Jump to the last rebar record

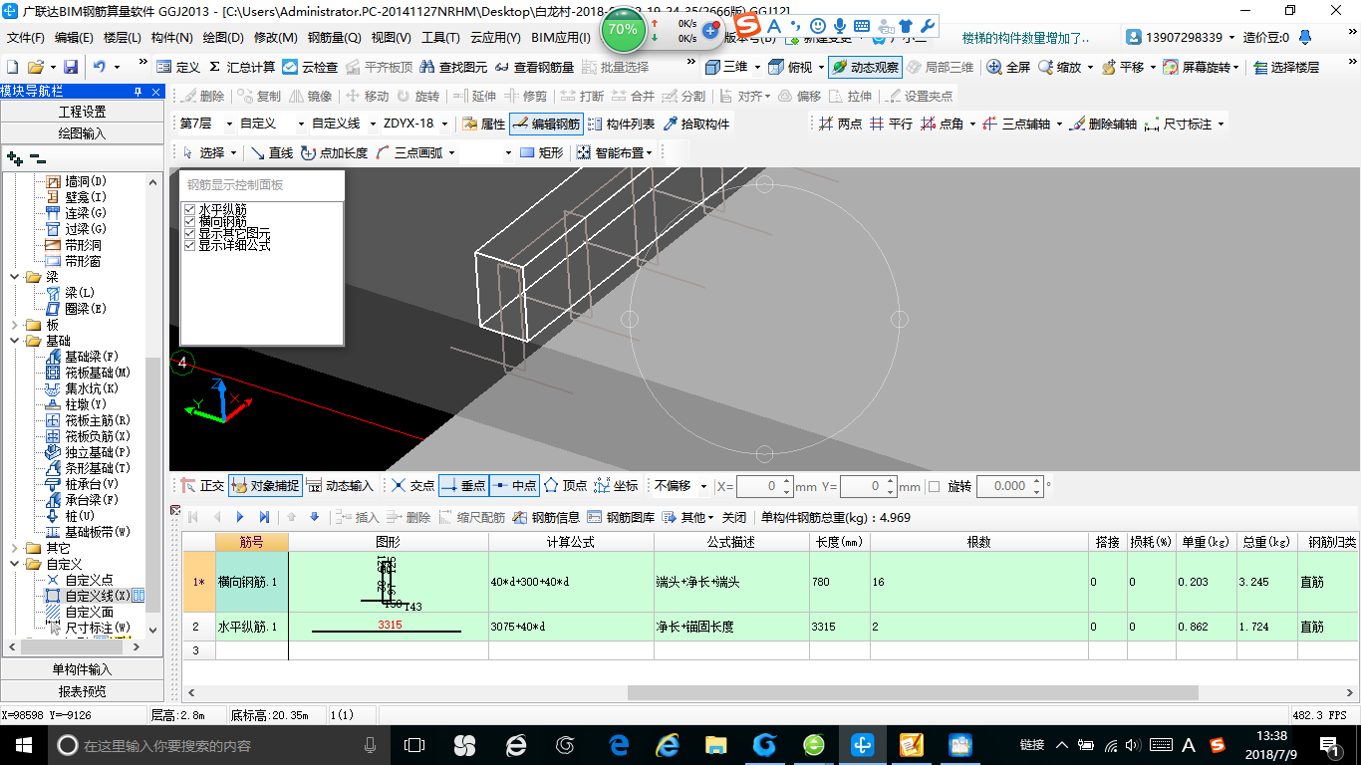point(264,518)
